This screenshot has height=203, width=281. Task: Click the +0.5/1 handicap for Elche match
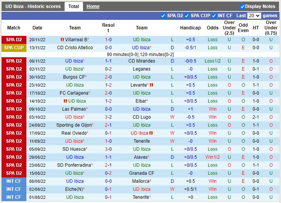point(190,189)
